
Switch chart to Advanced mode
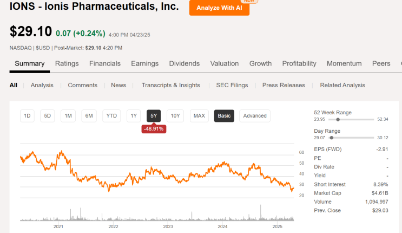pyautogui.click(x=255, y=115)
